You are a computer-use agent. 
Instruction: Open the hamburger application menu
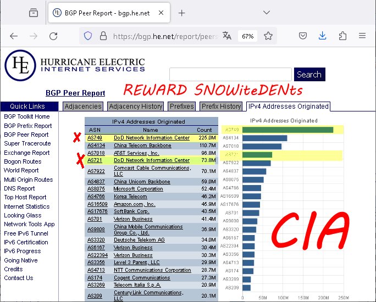click(x=362, y=36)
